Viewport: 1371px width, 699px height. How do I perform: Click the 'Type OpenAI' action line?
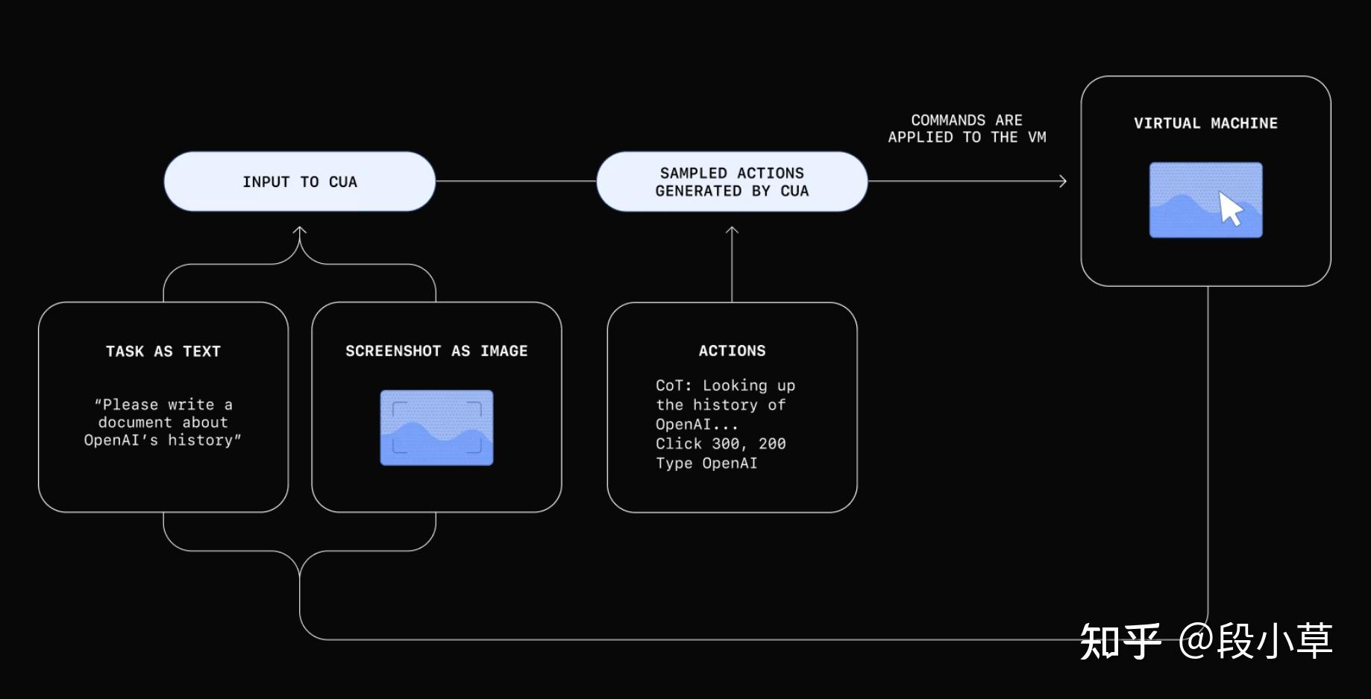pyautogui.click(x=706, y=463)
